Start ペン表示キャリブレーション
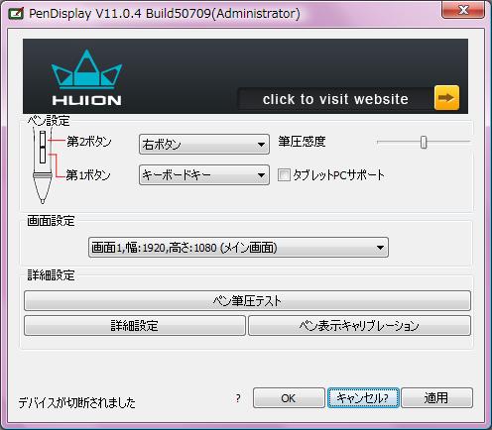 pyautogui.click(x=359, y=326)
